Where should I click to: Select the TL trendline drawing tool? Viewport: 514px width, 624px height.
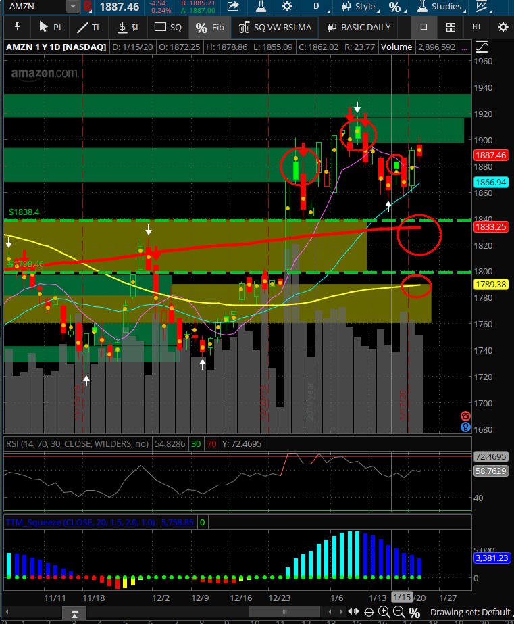[x=88, y=28]
